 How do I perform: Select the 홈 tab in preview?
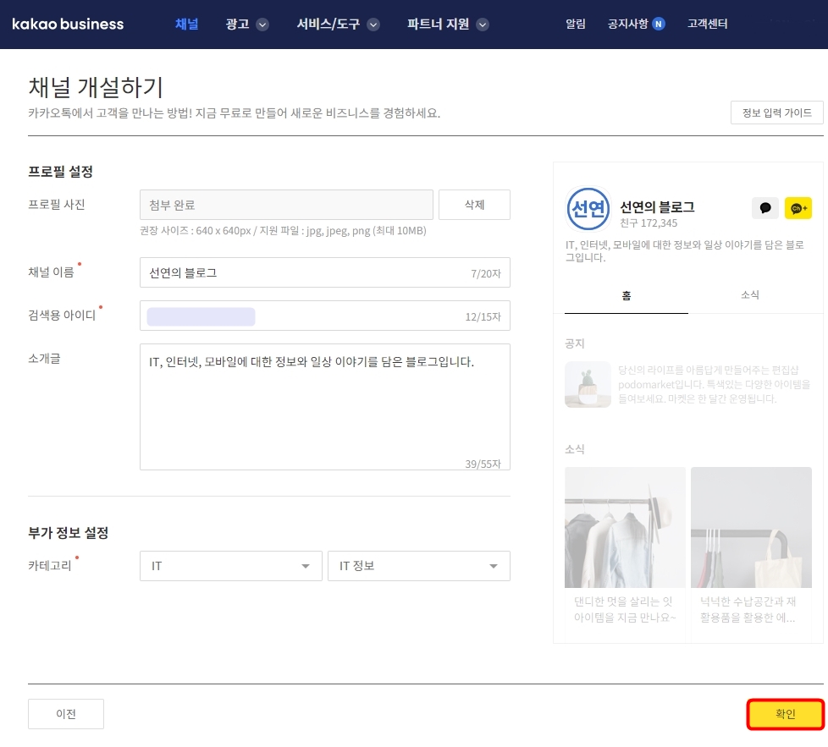627,294
